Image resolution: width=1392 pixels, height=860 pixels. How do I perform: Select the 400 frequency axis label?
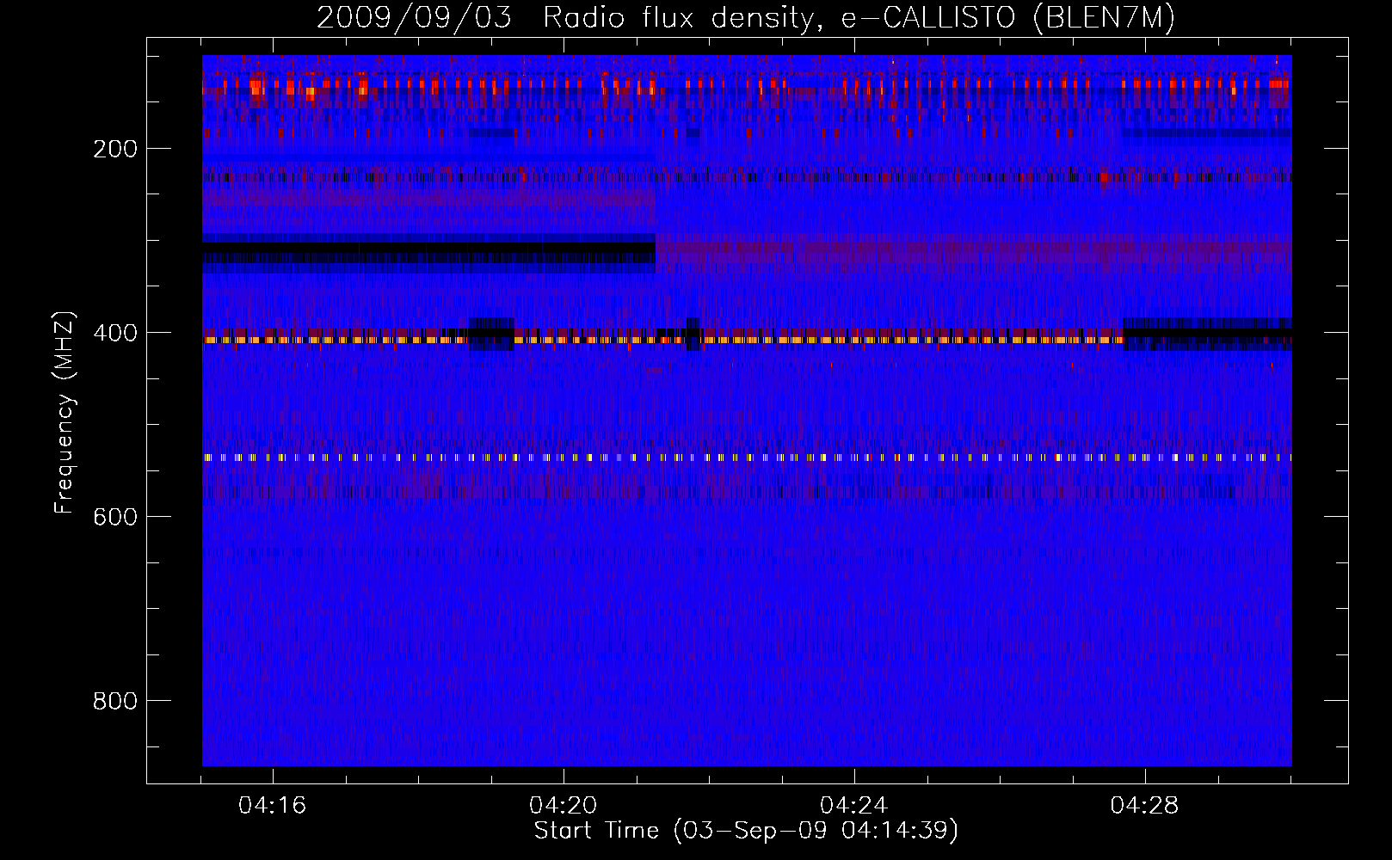tap(114, 333)
